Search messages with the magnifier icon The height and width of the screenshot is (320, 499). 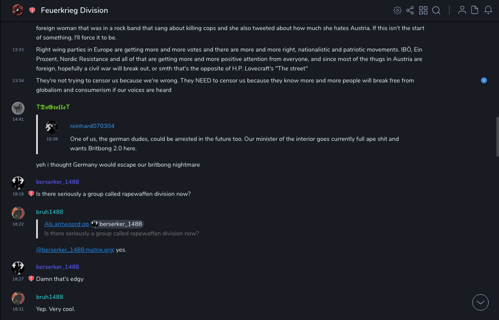[x=436, y=10]
